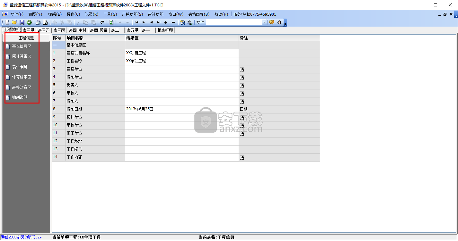Click the green circular arrow toolbar icon
The image size is (458, 241).
29,22
